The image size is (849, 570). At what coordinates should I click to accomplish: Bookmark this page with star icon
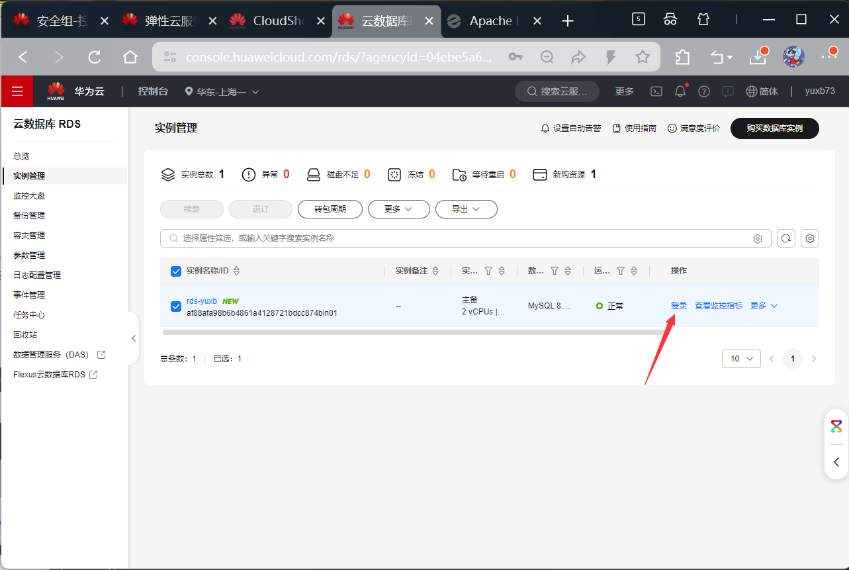pyautogui.click(x=643, y=58)
